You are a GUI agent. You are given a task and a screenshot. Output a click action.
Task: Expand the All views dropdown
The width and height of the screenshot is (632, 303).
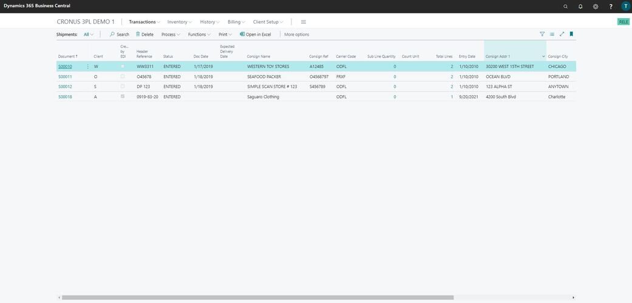pyautogui.click(x=89, y=35)
